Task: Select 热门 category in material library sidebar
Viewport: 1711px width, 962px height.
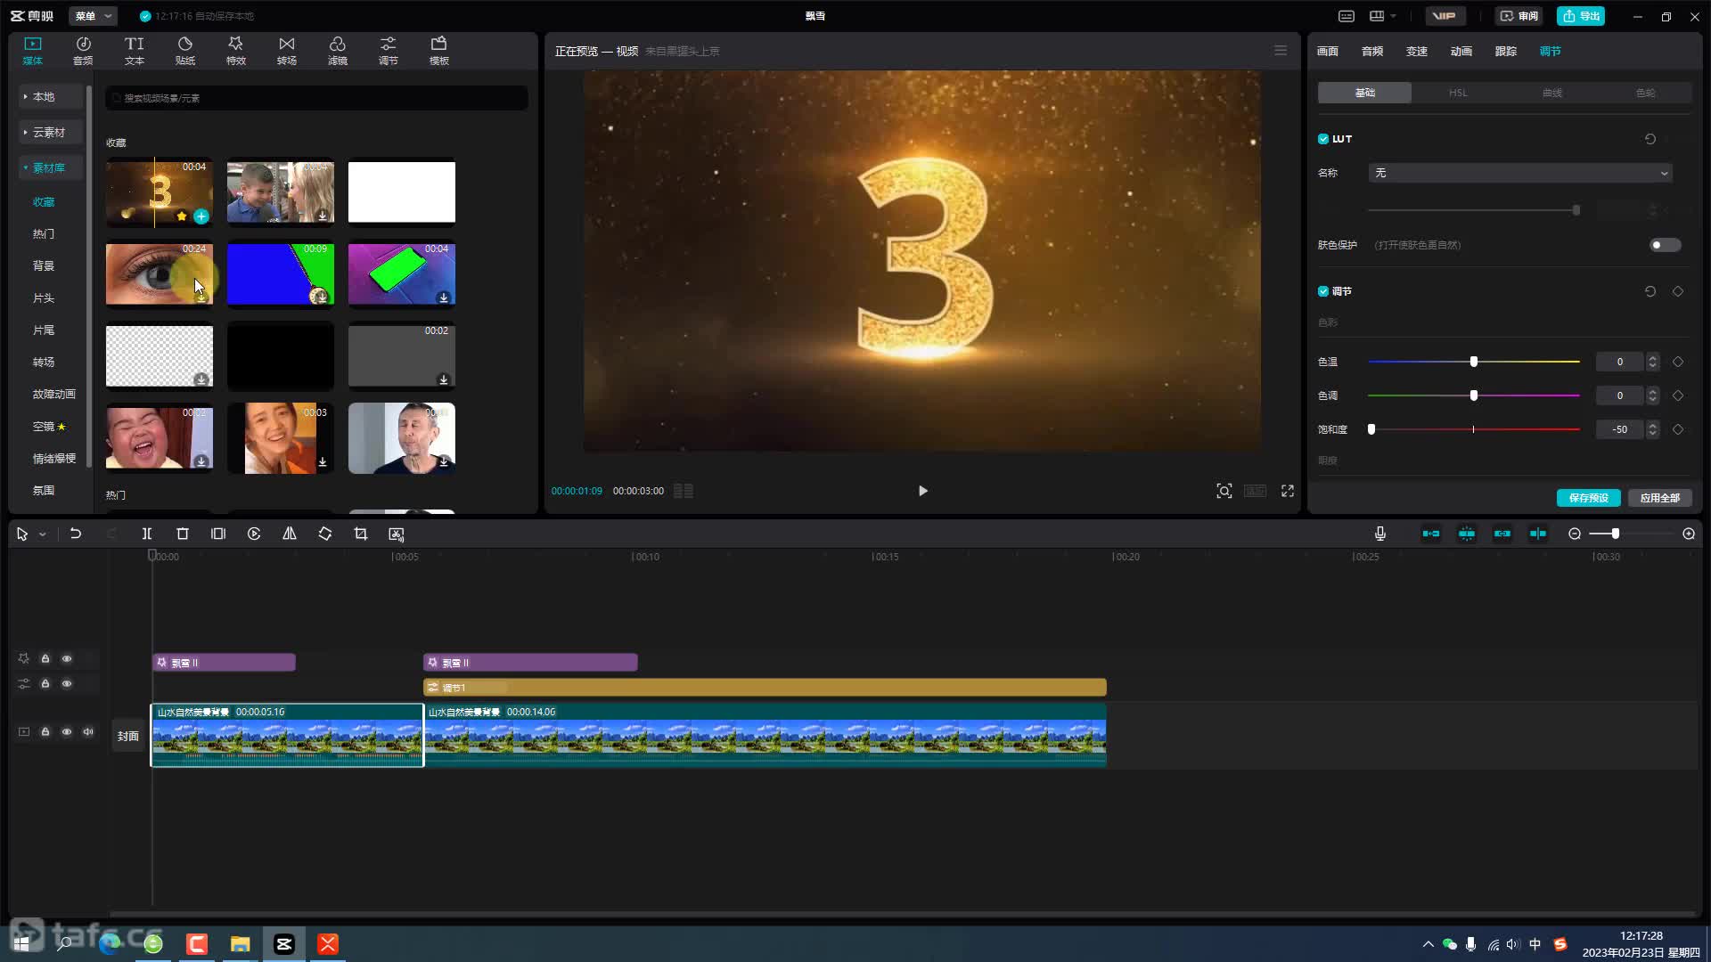Action: click(x=44, y=234)
